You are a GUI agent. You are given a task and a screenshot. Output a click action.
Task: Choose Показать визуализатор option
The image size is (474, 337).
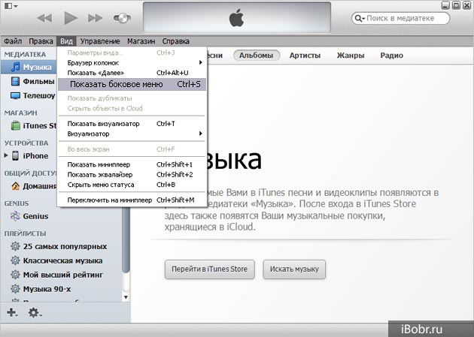pos(132,124)
